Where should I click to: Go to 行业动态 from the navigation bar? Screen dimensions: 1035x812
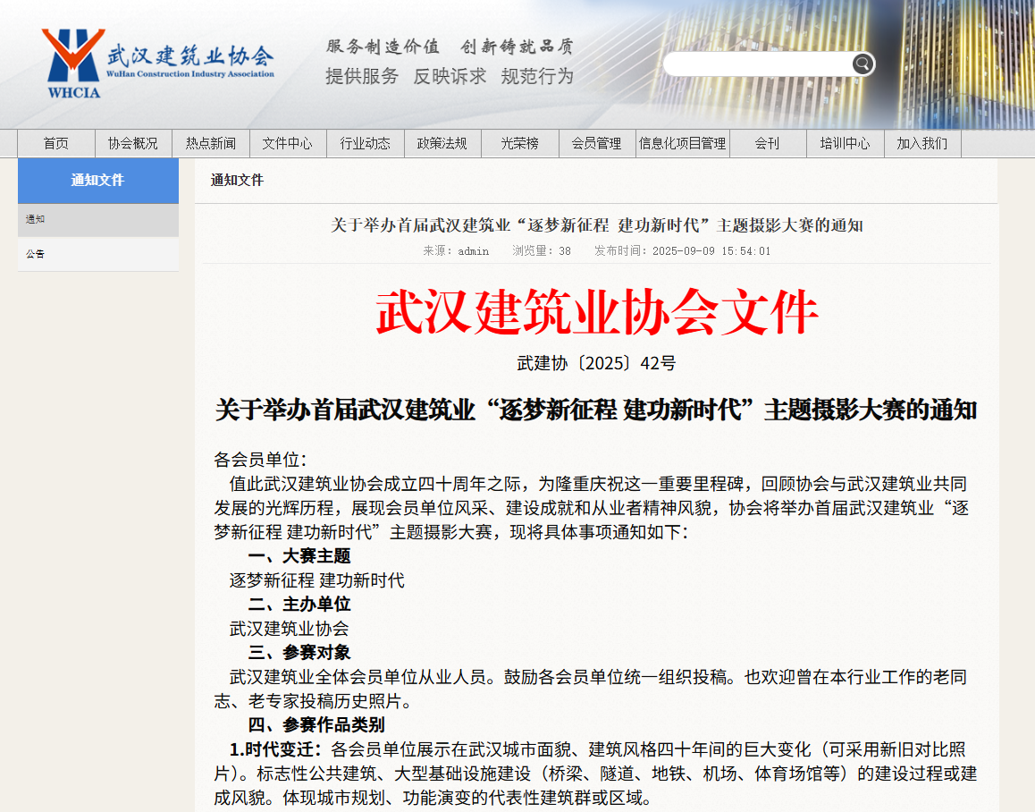pyautogui.click(x=366, y=144)
